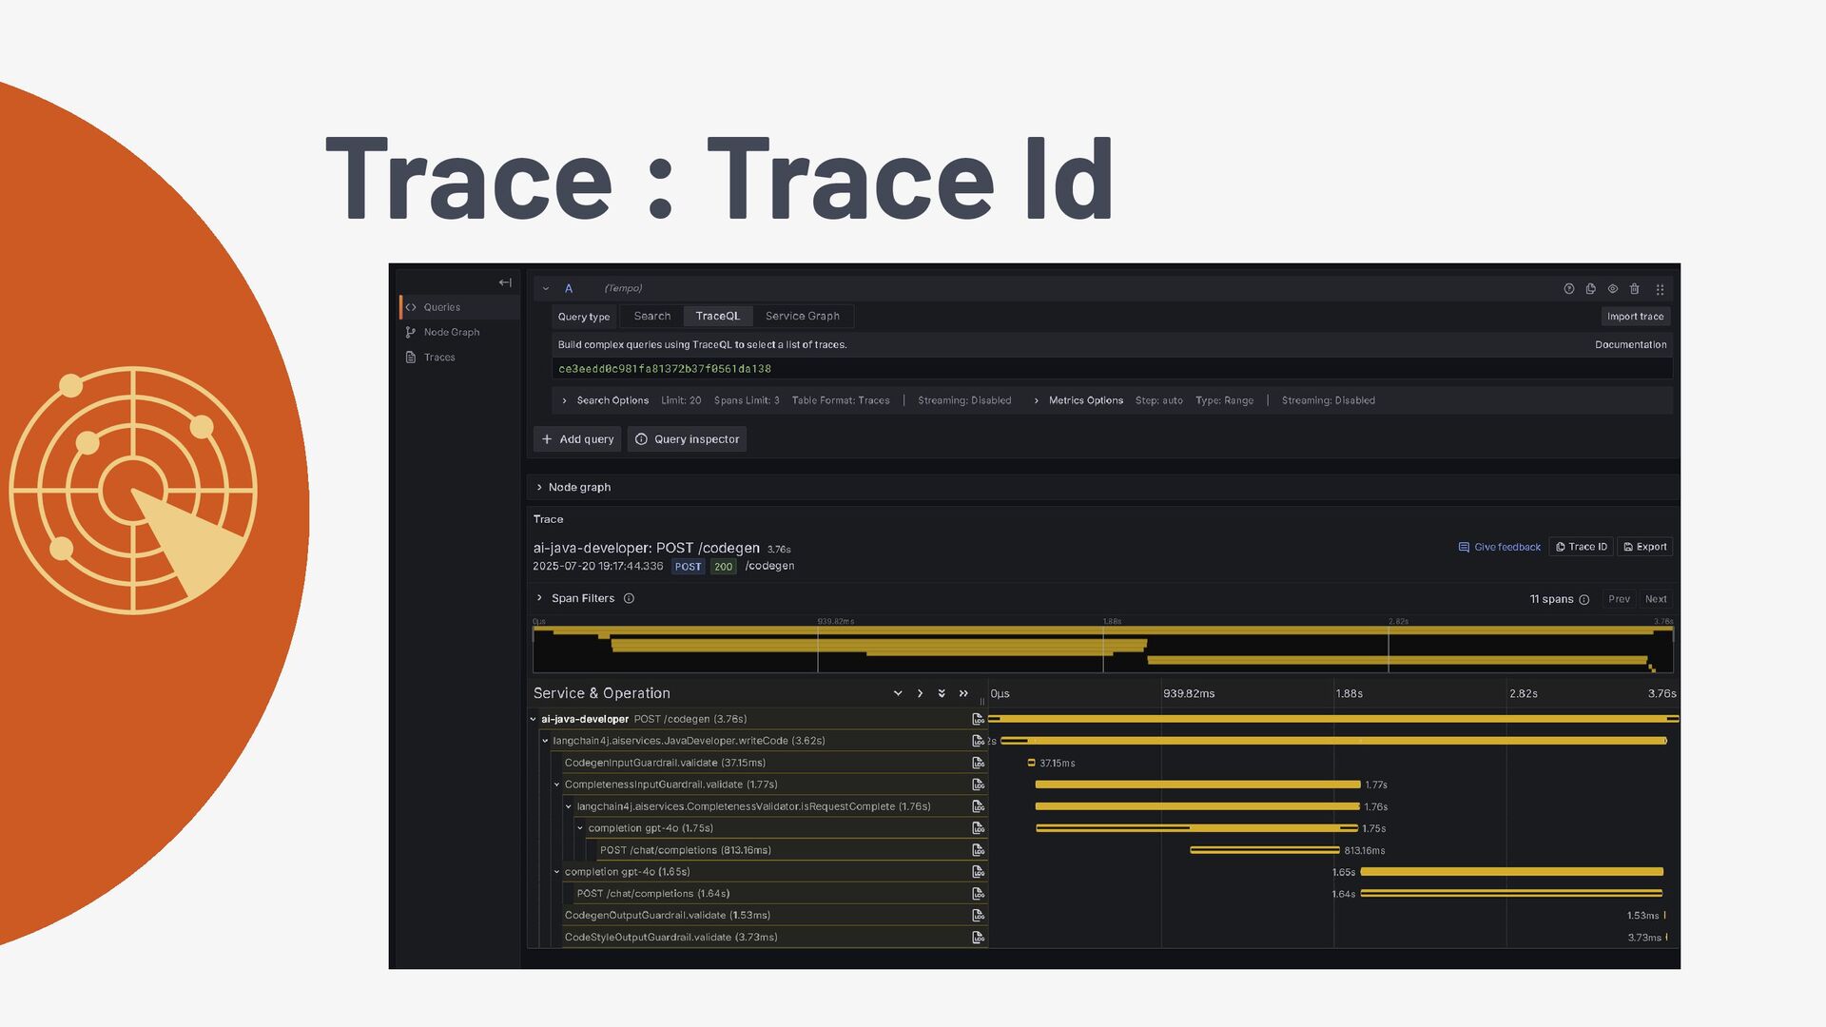Image resolution: width=1826 pixels, height=1027 pixels.
Task: Duplicate query A with the copy icon
Action: 1590,289
